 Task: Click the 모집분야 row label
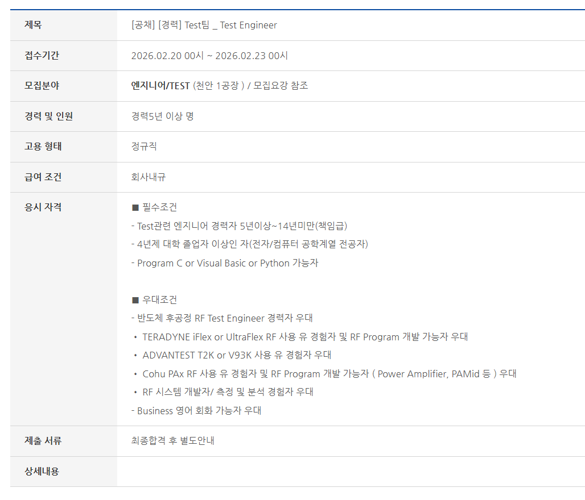(x=42, y=86)
